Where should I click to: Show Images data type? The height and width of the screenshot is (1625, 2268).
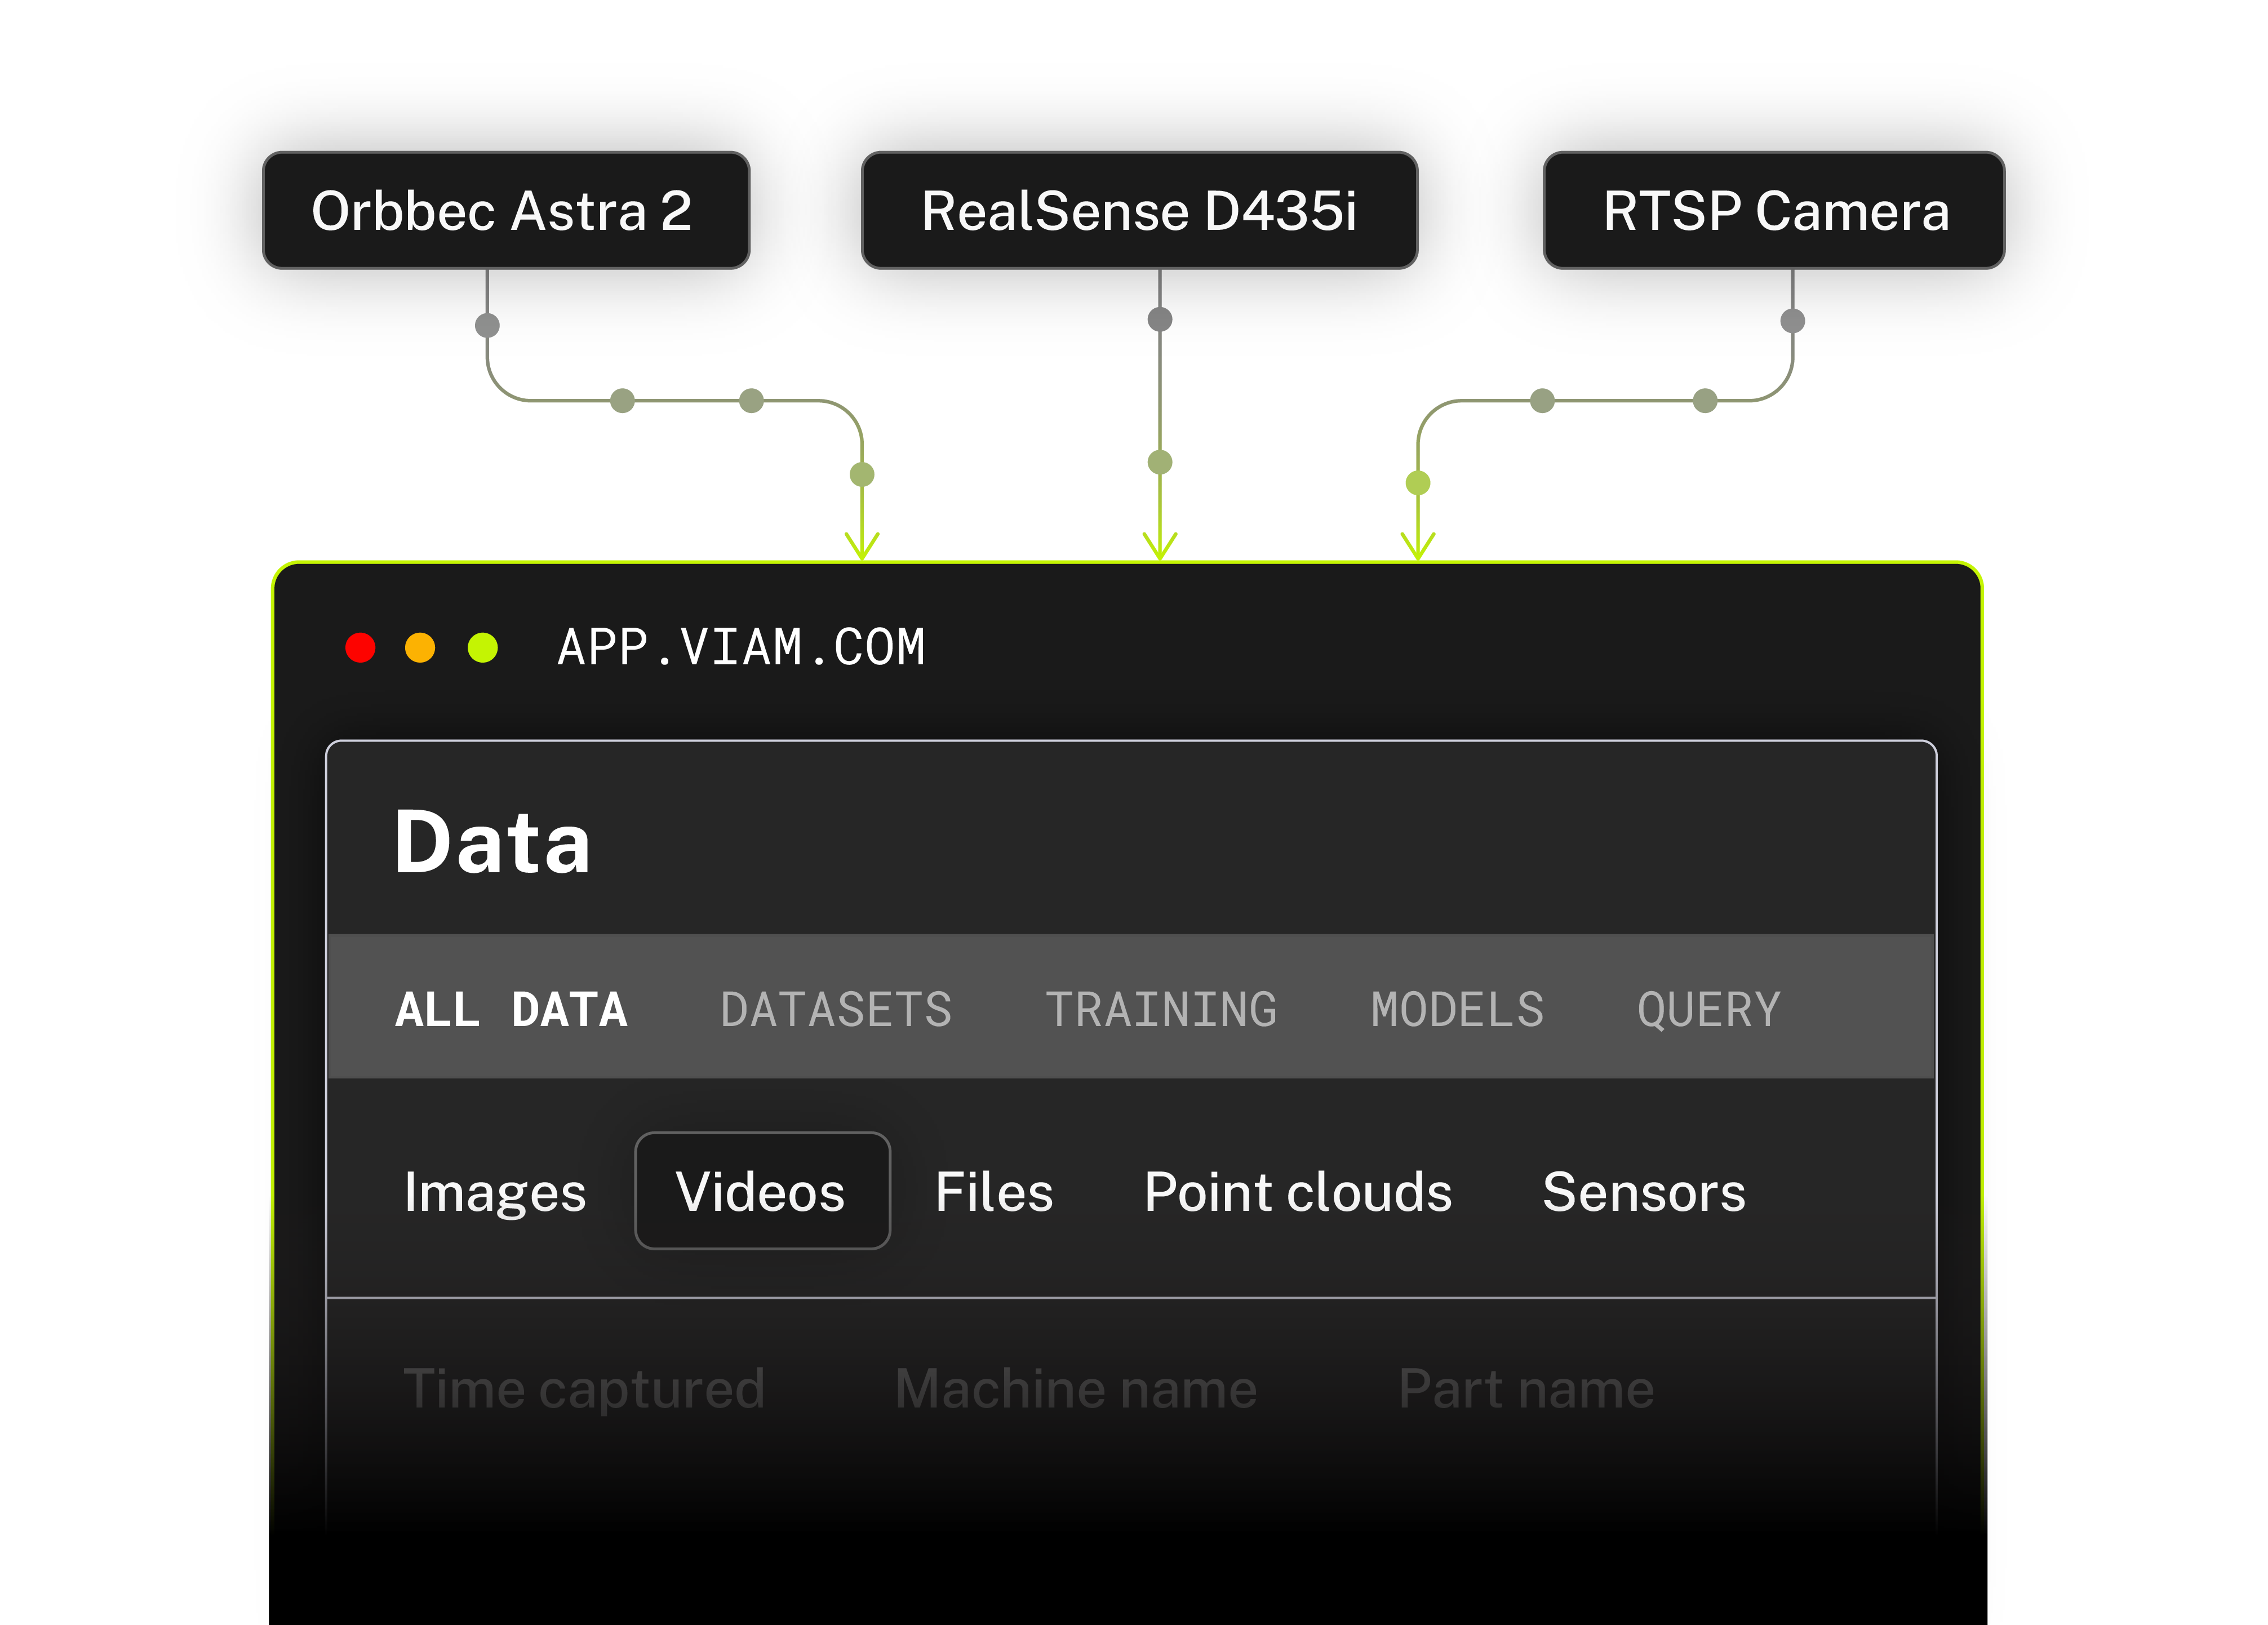(x=495, y=1192)
